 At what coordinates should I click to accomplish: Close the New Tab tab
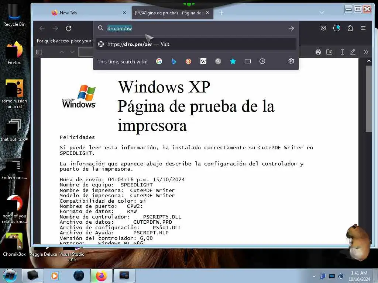pos(124,13)
